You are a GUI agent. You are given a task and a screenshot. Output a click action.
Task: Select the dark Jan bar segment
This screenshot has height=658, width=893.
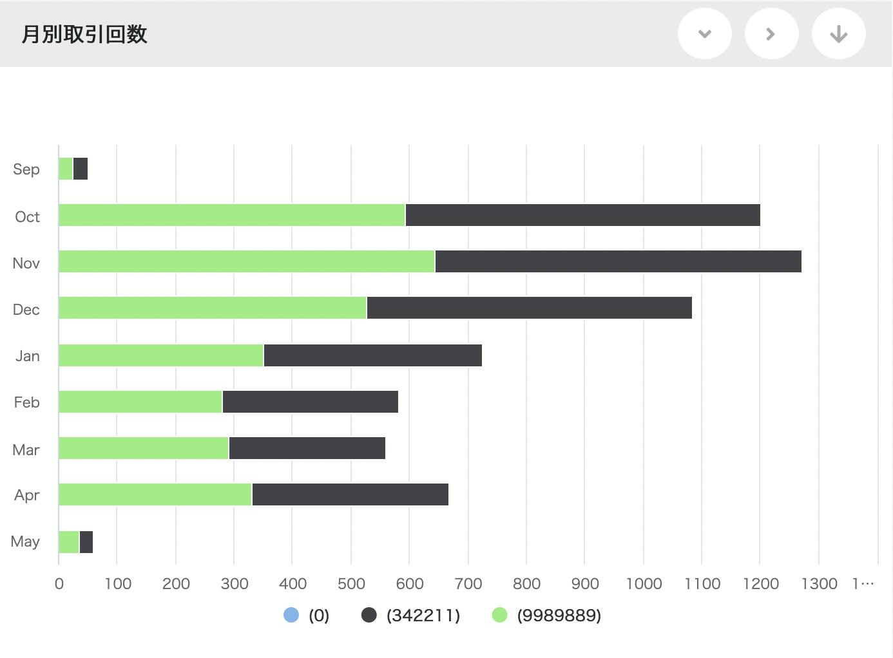[x=372, y=355]
